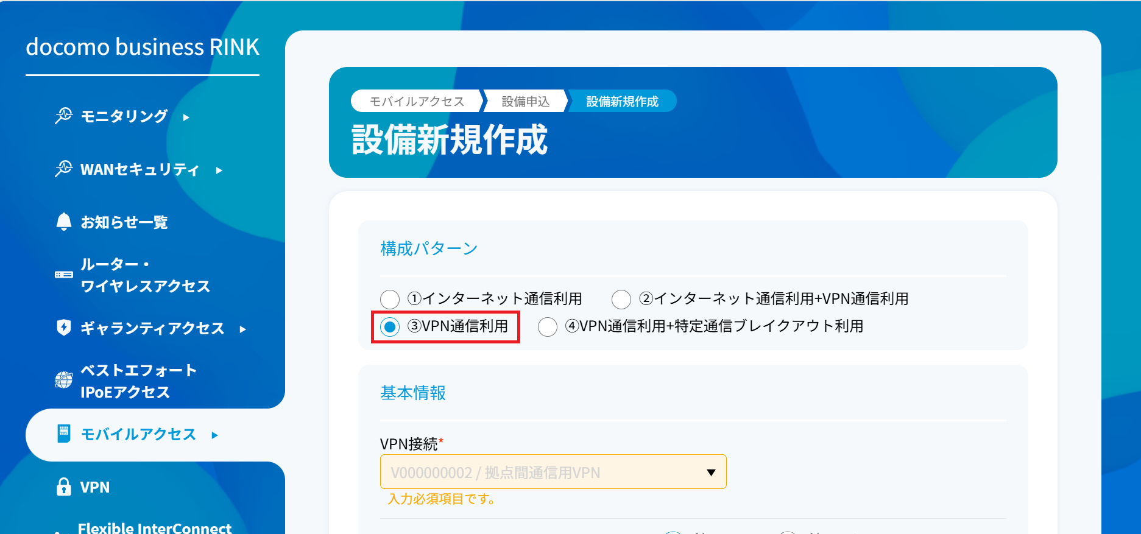Click 設備新規作成 breadcrumb
This screenshot has height=534, width=1141.
pos(622,101)
